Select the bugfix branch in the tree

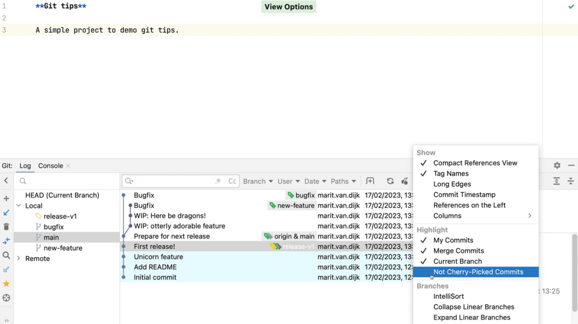coord(54,227)
